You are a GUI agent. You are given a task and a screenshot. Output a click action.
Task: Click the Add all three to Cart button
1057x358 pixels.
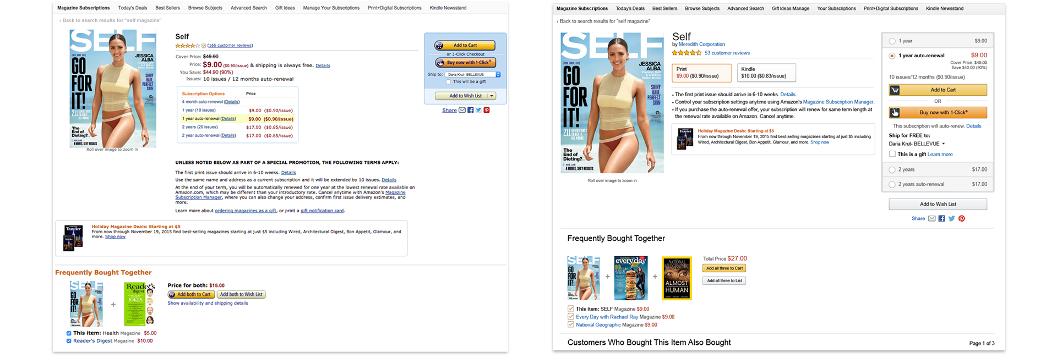coord(724,268)
